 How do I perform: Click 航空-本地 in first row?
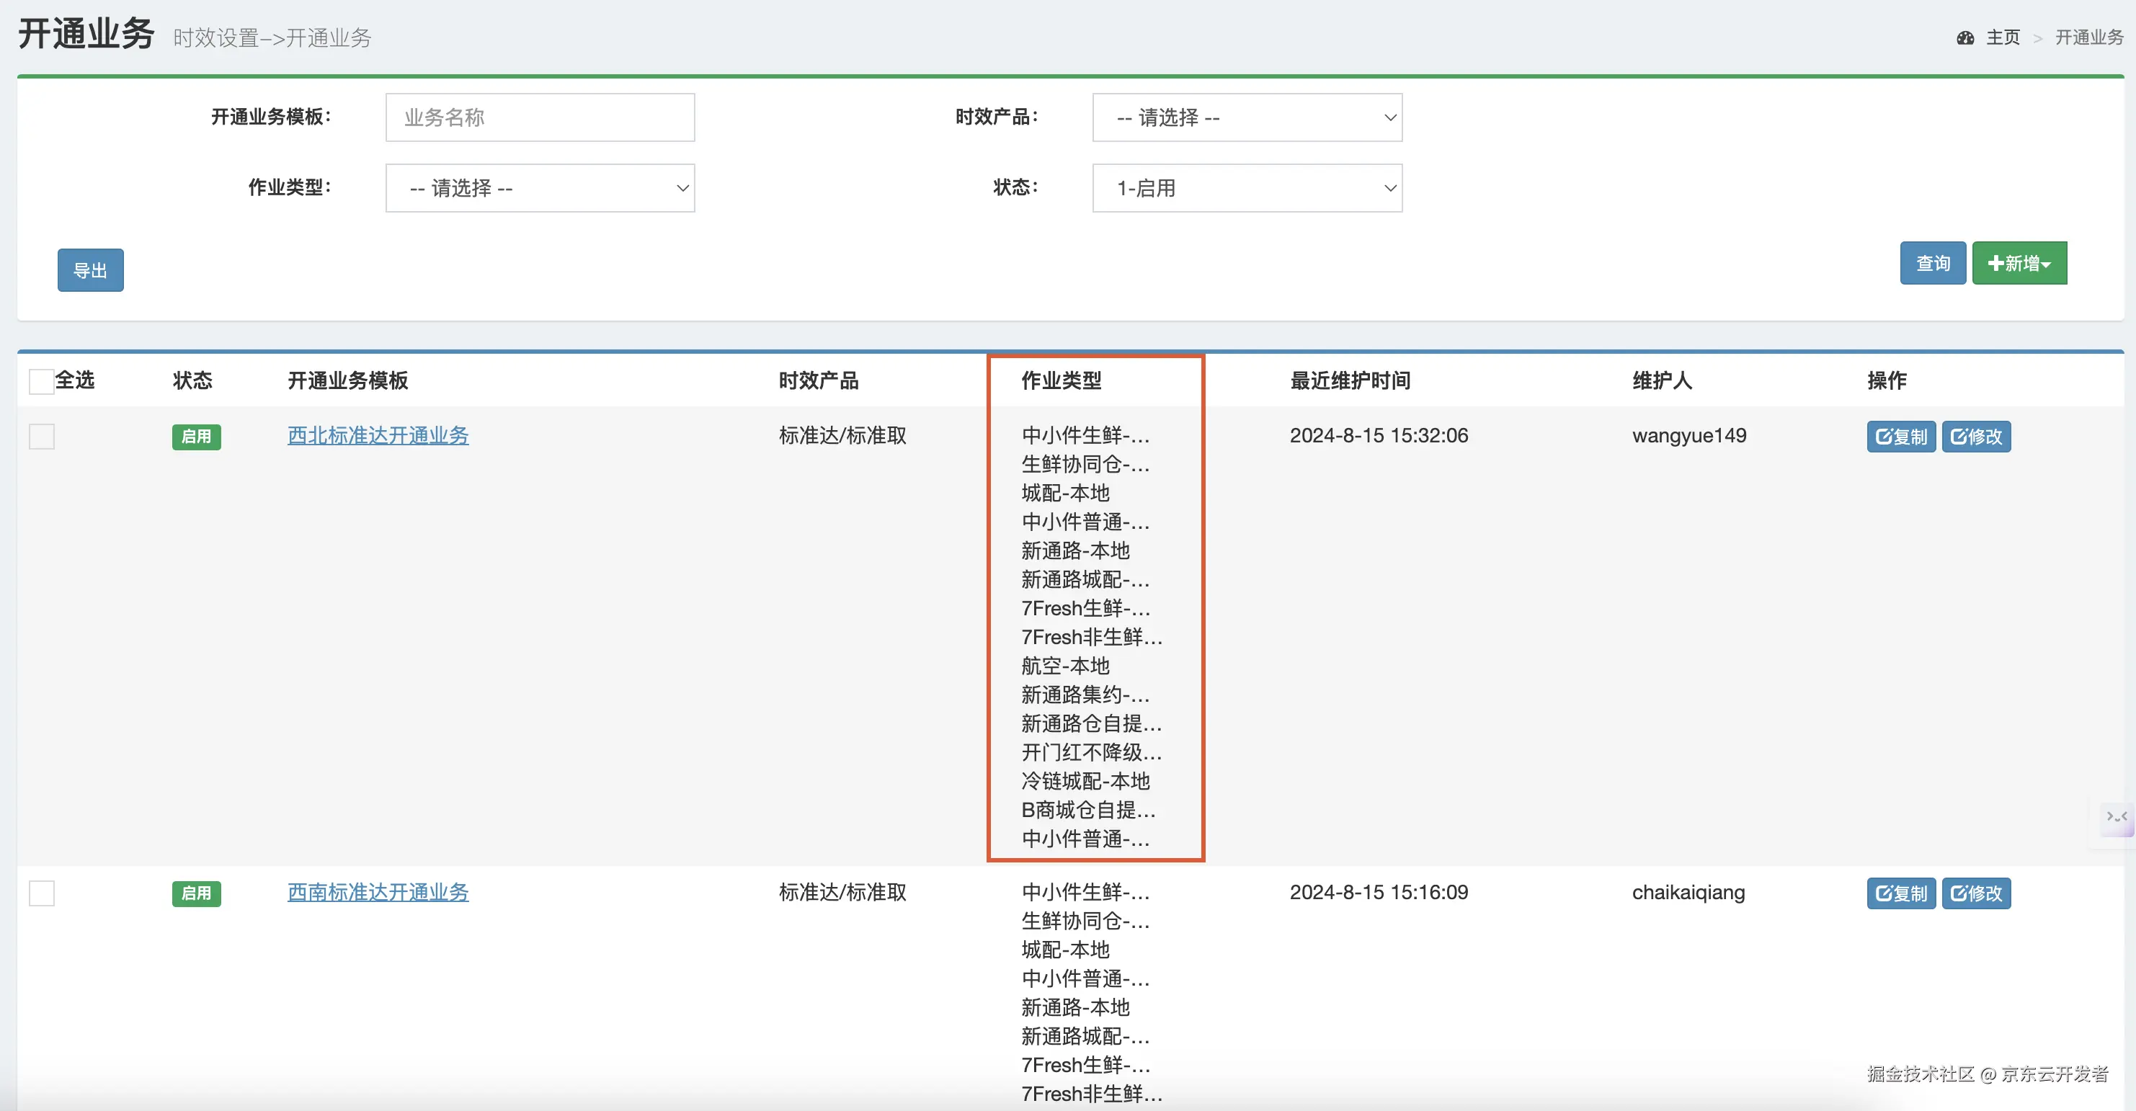(1066, 666)
